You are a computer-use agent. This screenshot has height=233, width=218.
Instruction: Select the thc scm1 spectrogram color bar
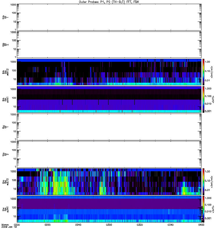[x=203, y=209]
